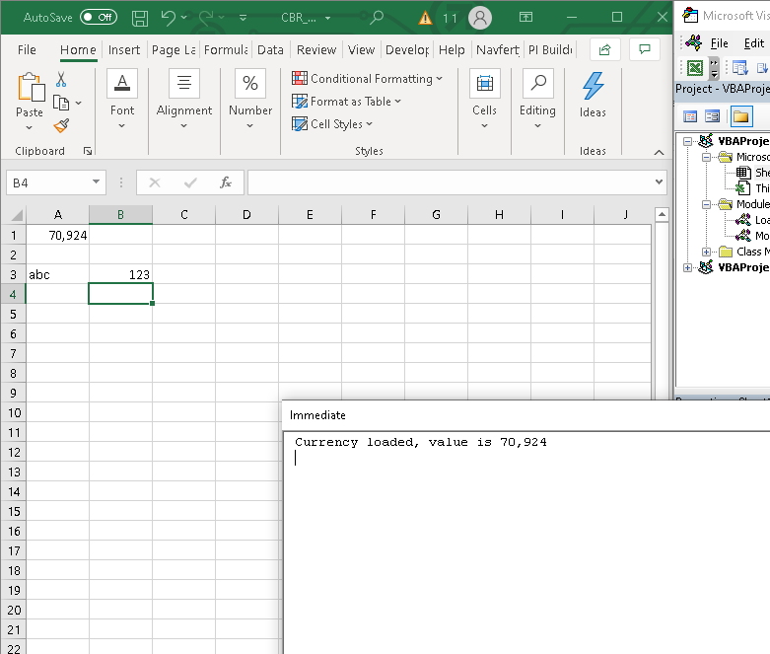Screen dimensions: 770x654
Task: Open the View tab
Action: tap(361, 49)
